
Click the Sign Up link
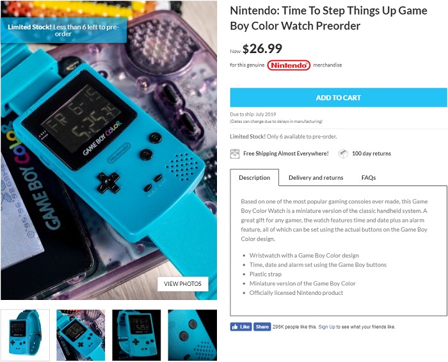click(x=326, y=327)
